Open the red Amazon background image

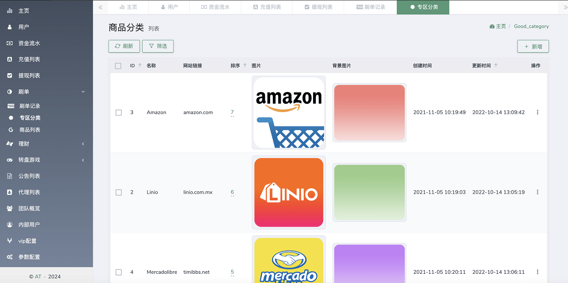[x=369, y=113]
